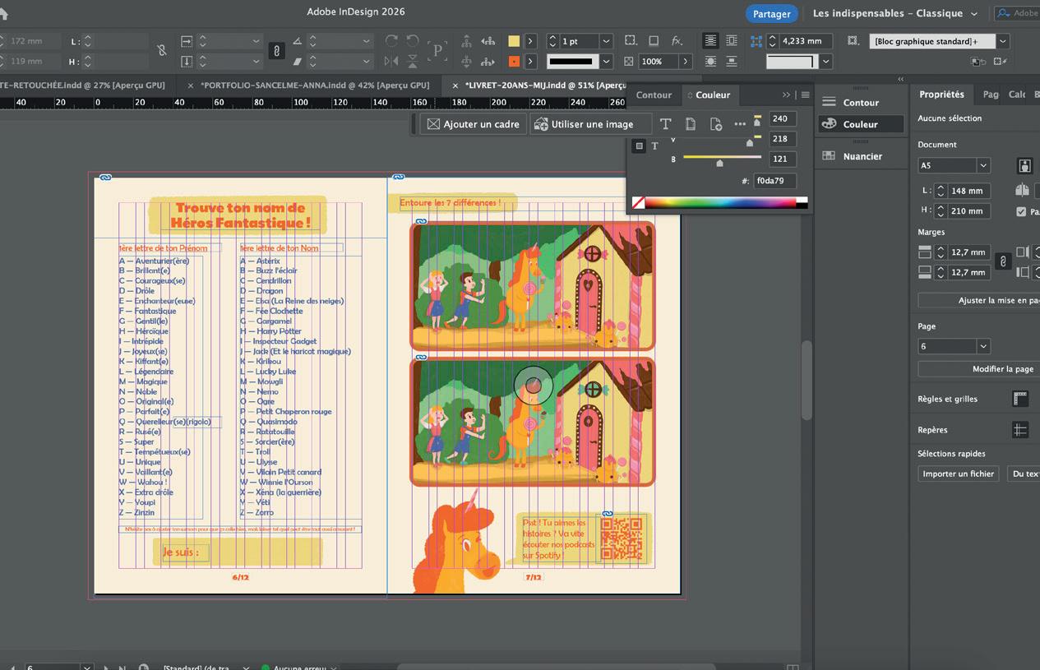Switch to PORTFOLIO-SANCELME-ANNA.indd document tab

click(x=314, y=85)
